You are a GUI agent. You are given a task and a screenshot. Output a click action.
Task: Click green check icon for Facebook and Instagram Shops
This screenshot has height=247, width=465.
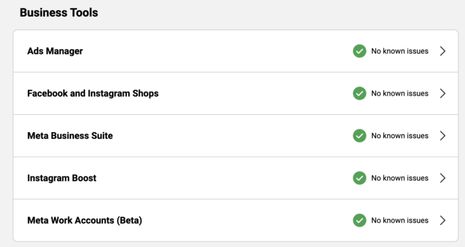coord(359,94)
